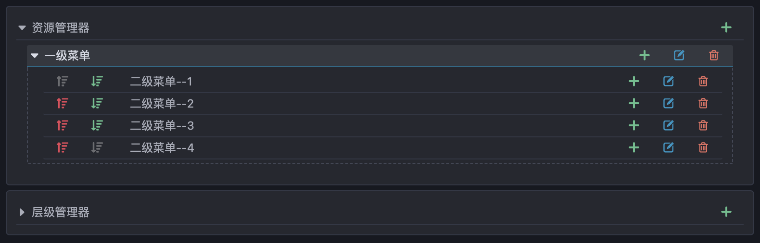
Task: Add a new item to 层级管理器
Action: point(726,212)
